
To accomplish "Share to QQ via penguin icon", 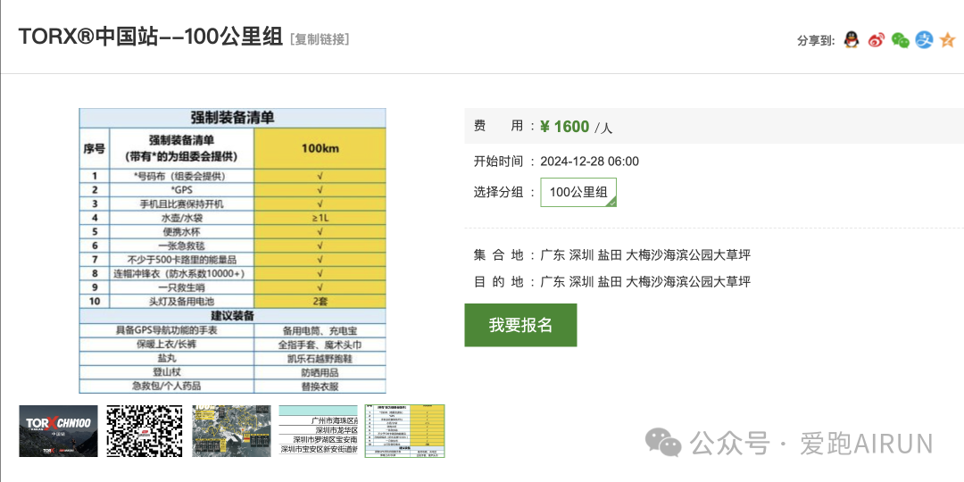I will 851,40.
